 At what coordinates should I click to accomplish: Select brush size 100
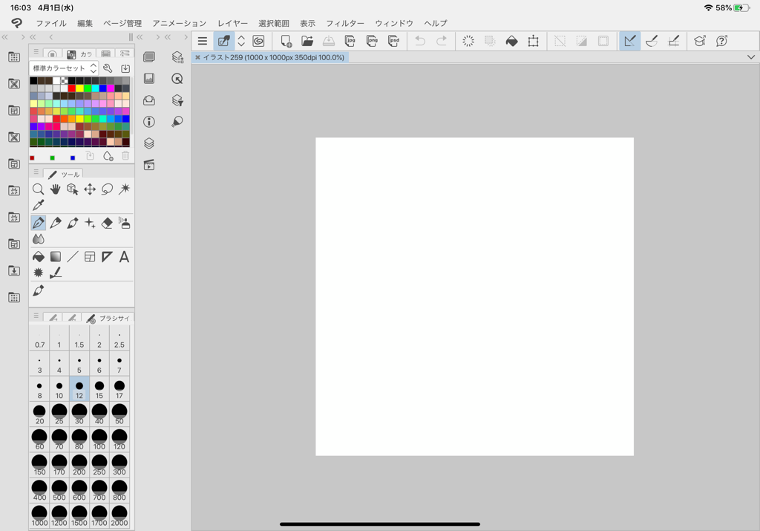tap(99, 440)
